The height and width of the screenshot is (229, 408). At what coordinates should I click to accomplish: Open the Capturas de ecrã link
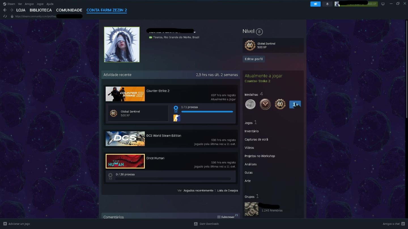tap(256, 140)
